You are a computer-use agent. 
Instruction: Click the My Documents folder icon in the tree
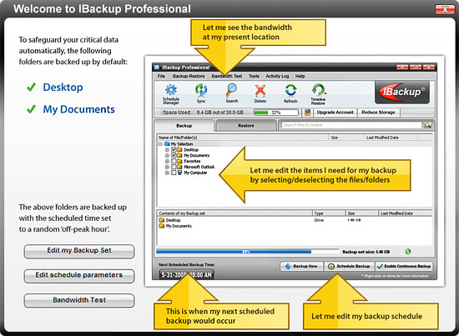pos(179,155)
